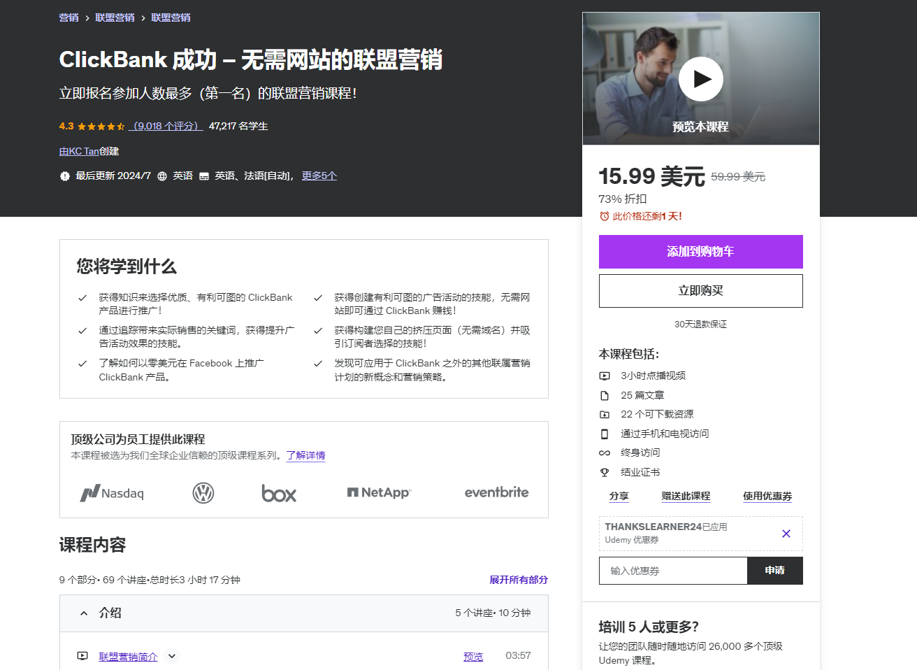The image size is (917, 670).
Task: Click the 4.3 rating score
Action: click(x=66, y=126)
